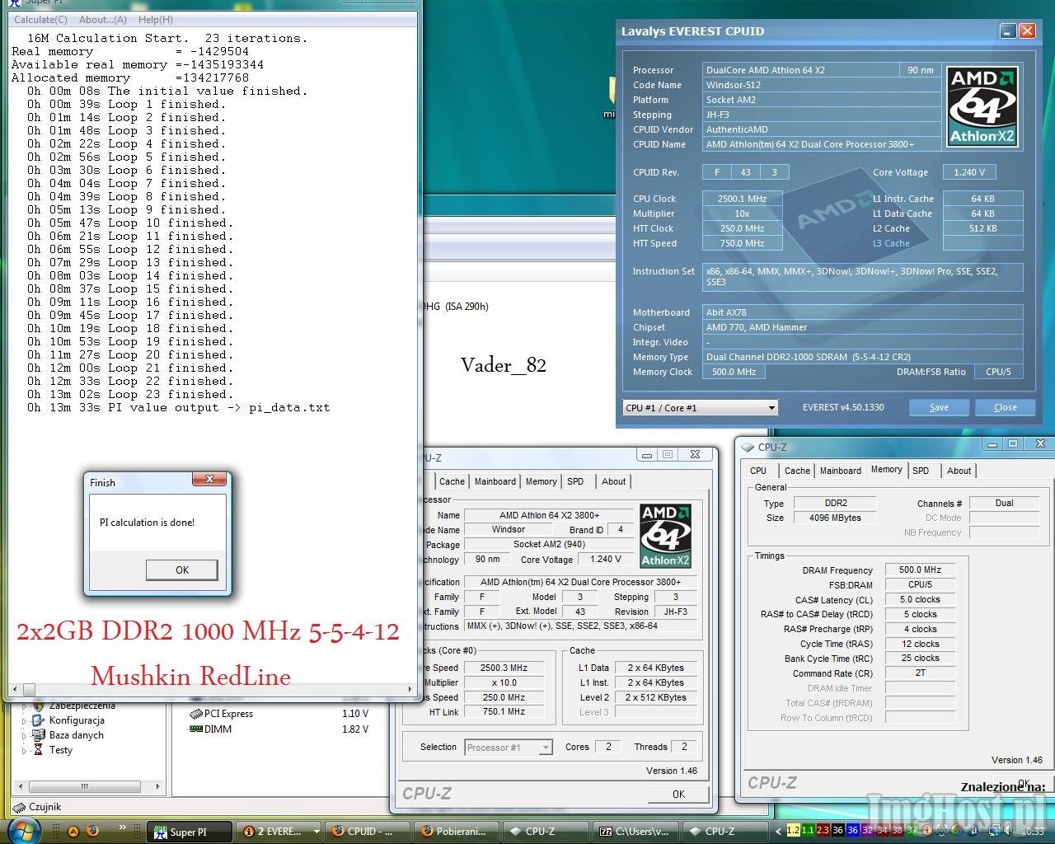
Task: Select the 'PI value output -> pi_data.txt' line
Action: click(178, 407)
